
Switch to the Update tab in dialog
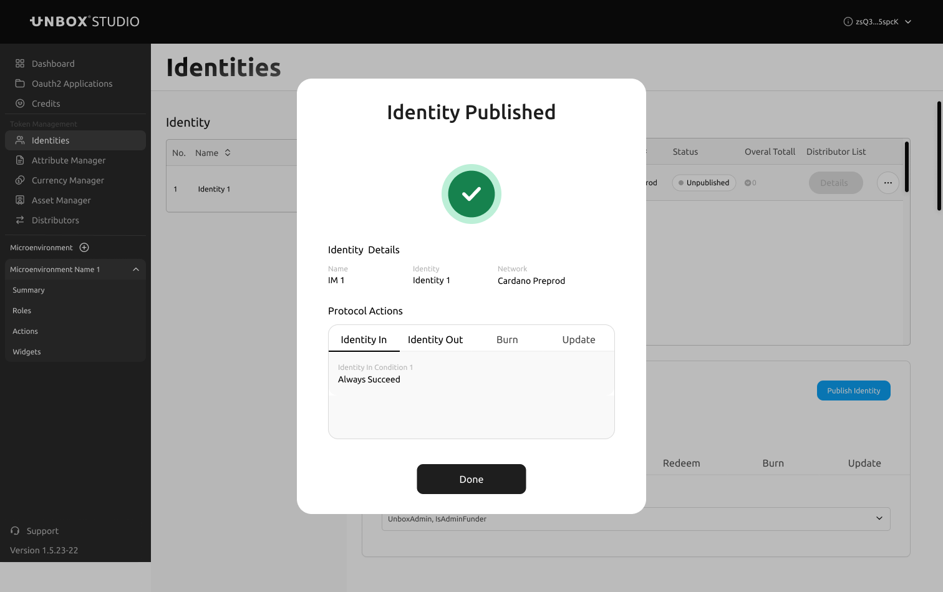579,339
